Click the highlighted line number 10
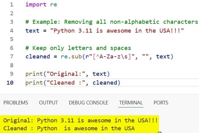 [x=10, y=82]
